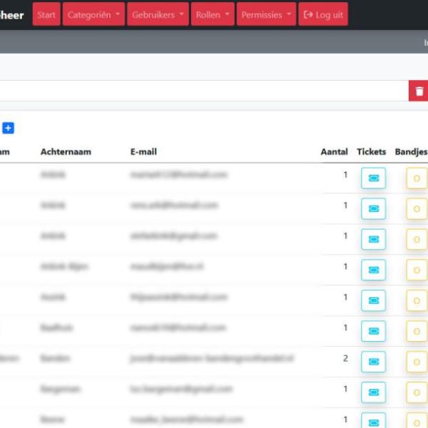
Task: Open Tickets icon for the row with Aantal 2
Action: coord(373,362)
